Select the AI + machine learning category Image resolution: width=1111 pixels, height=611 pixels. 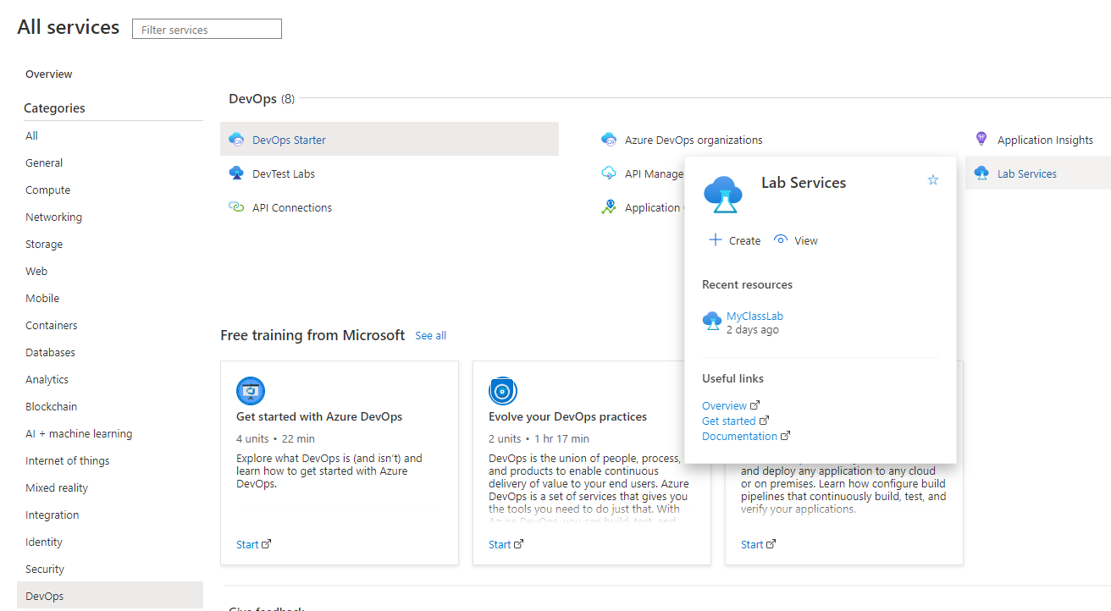pos(79,433)
